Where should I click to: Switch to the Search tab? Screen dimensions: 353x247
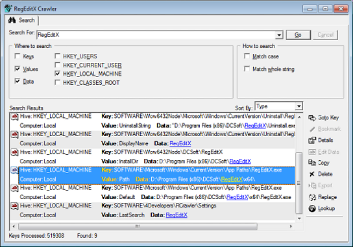click(x=22, y=20)
